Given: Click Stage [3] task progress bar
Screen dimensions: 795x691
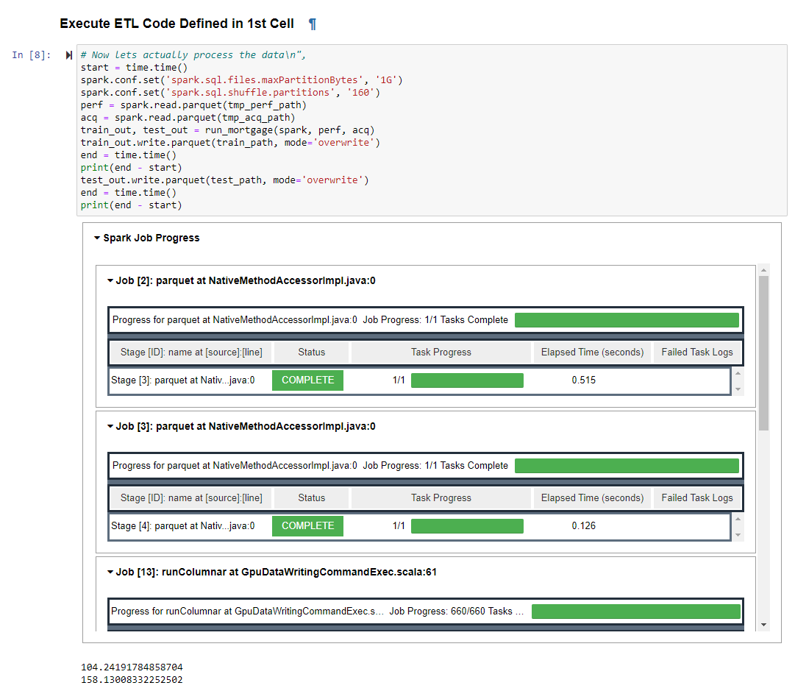Looking at the screenshot, I should [467, 380].
